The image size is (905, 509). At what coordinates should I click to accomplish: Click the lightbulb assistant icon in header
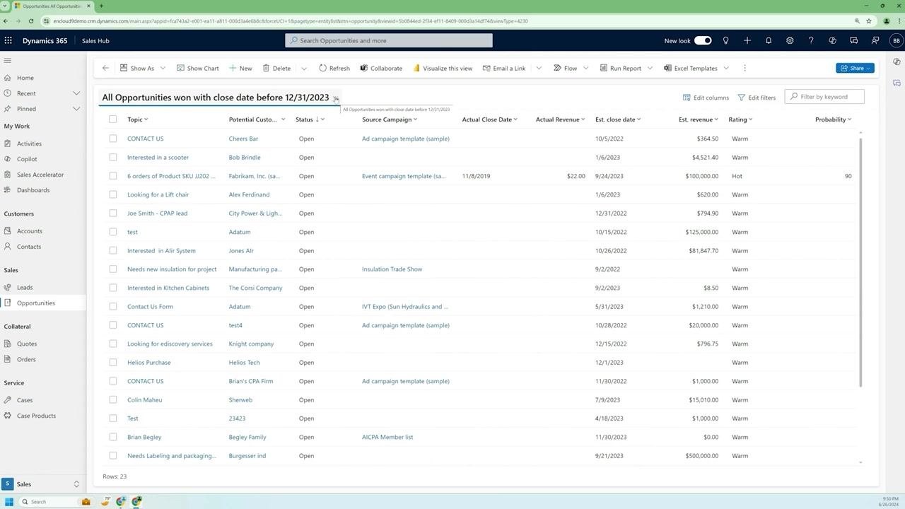coord(725,40)
